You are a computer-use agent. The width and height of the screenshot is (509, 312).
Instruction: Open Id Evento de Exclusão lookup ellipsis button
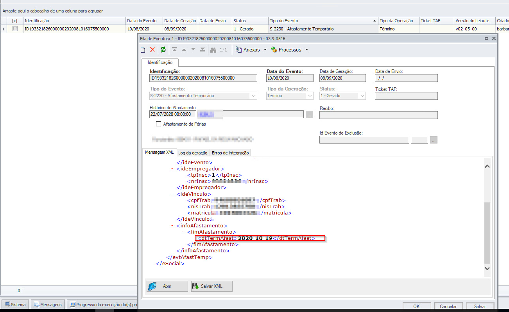tap(434, 140)
